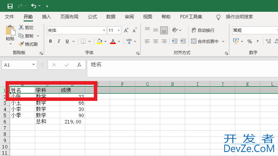Open the font size 11 dropdown
278x156 pixels.
point(118,31)
